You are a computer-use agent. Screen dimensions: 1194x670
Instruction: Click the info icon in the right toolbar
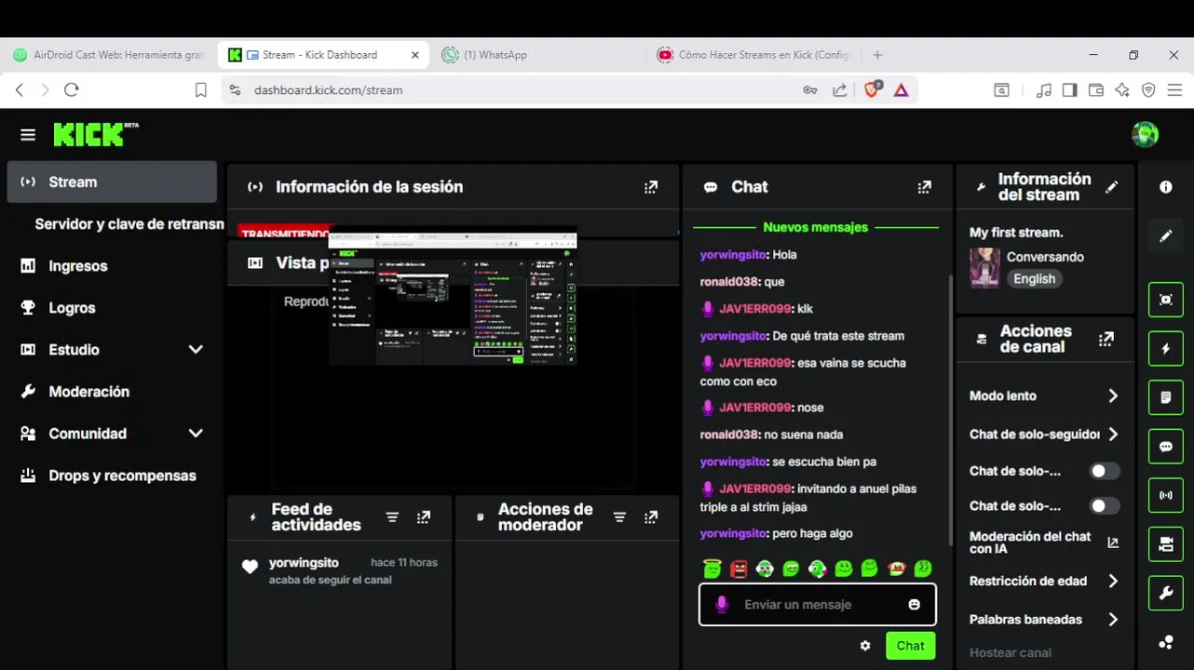pos(1165,187)
